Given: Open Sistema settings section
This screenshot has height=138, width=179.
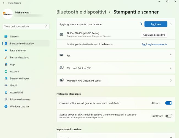Looking at the screenshot, I should (x=26, y=36).
